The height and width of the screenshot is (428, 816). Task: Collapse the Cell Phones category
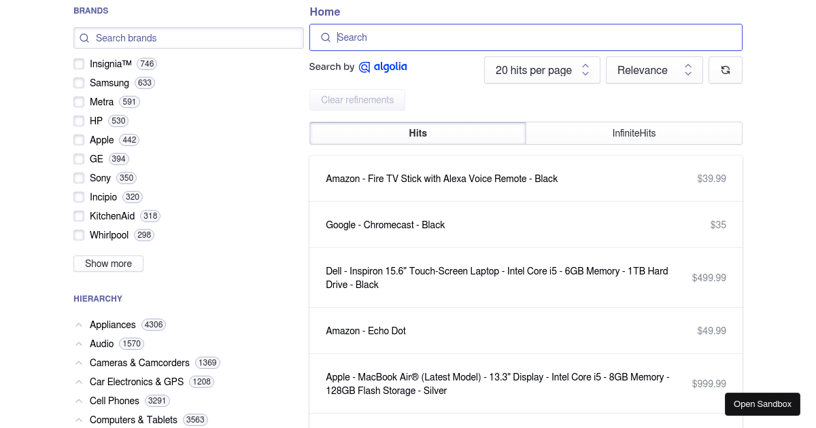tap(79, 401)
